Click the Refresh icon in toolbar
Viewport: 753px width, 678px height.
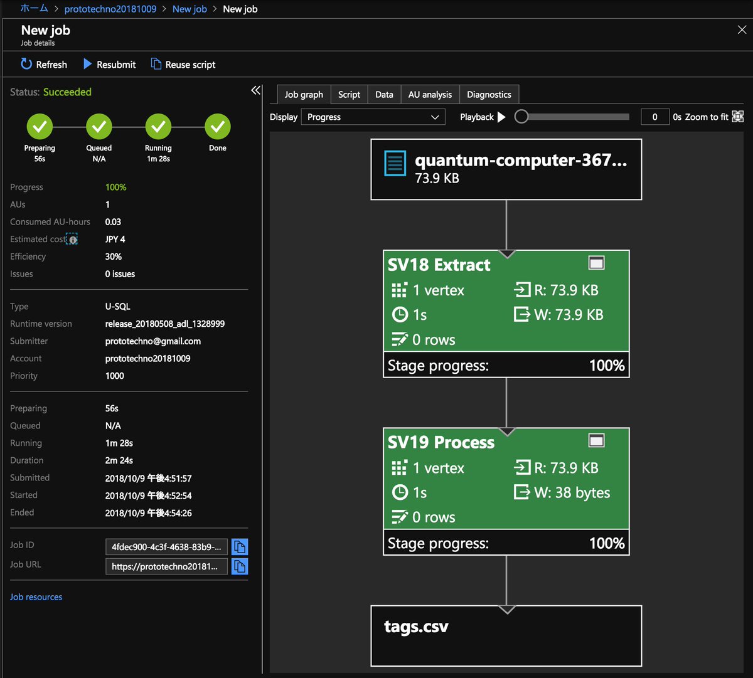(x=26, y=64)
